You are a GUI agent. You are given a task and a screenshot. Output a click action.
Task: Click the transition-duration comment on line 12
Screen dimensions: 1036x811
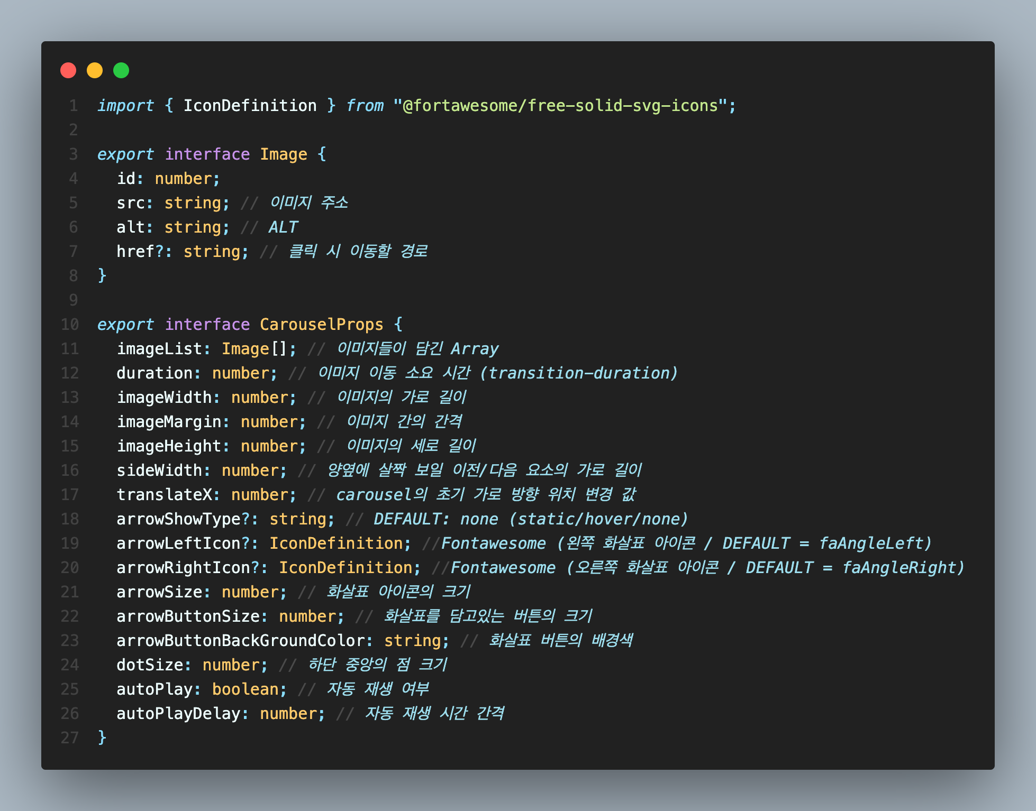coord(579,373)
